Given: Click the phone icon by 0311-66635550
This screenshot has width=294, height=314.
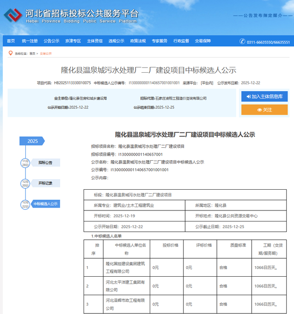Looking at the screenshot, I should coord(242,41).
